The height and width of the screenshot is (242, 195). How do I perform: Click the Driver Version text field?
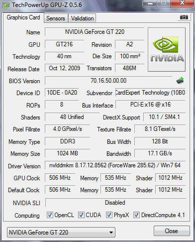coord(115,165)
